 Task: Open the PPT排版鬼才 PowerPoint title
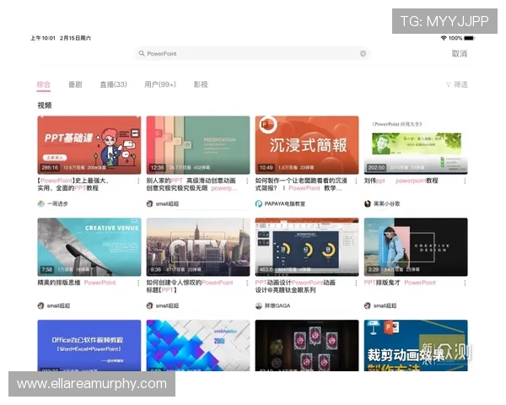click(x=400, y=283)
